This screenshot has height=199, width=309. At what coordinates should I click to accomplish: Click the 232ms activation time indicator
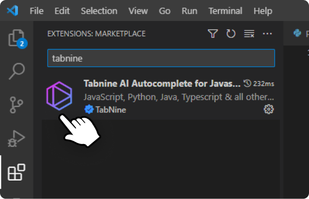coord(260,83)
